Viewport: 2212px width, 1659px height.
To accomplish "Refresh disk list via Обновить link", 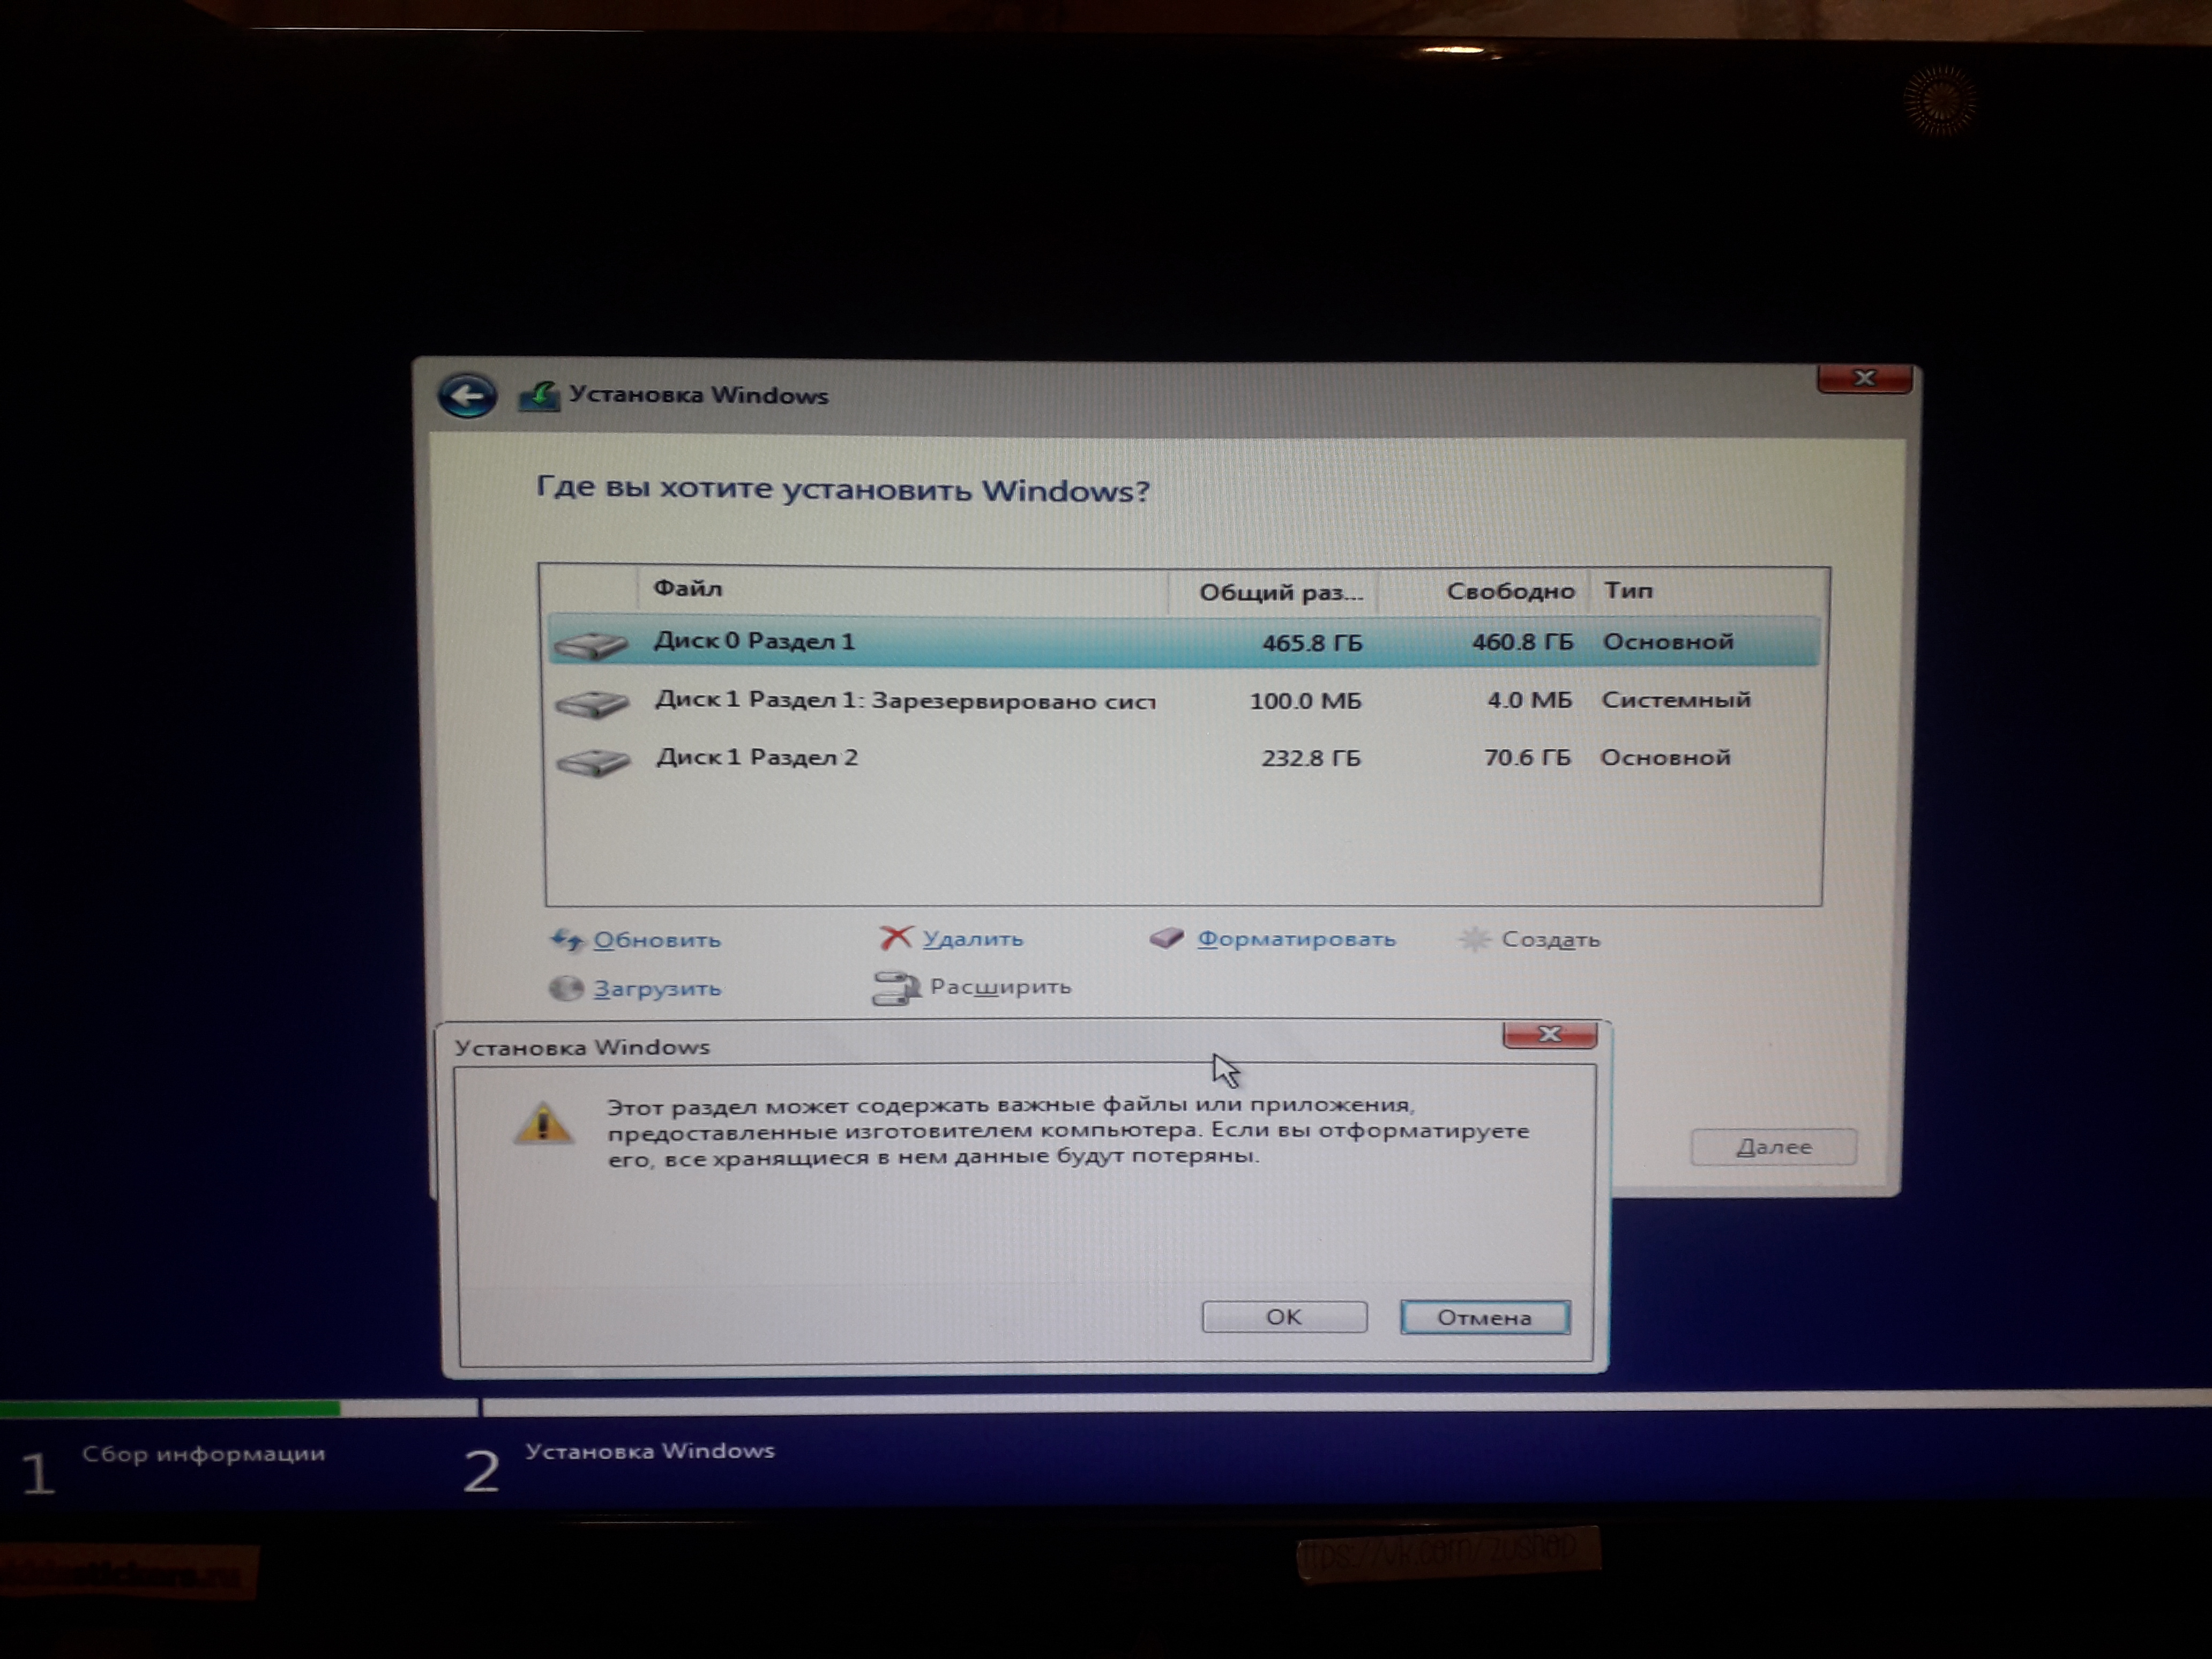I will click(657, 940).
